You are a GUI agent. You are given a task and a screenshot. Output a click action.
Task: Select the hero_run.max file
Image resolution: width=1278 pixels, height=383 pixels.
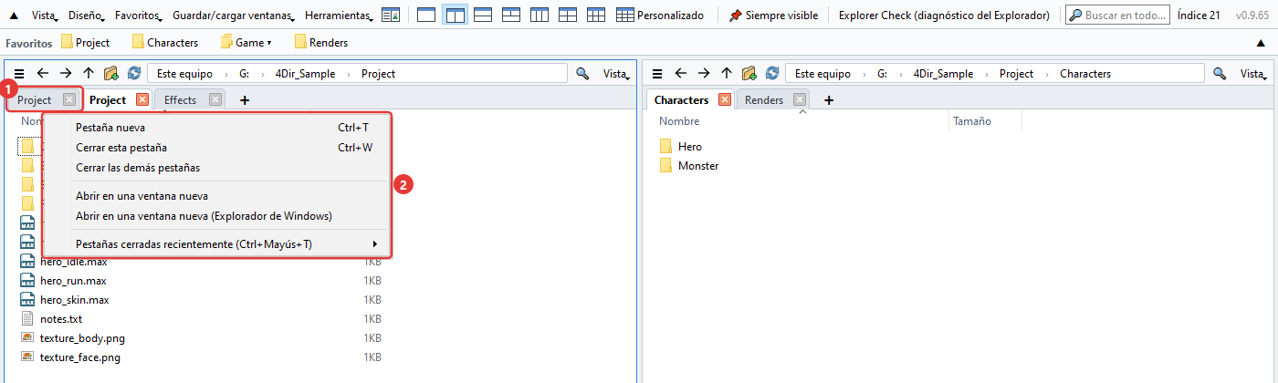(73, 281)
